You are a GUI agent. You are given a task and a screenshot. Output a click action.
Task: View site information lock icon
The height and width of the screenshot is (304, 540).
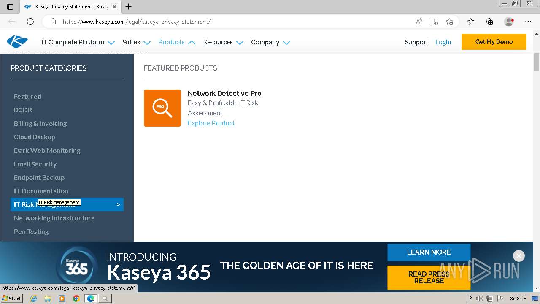point(53,22)
